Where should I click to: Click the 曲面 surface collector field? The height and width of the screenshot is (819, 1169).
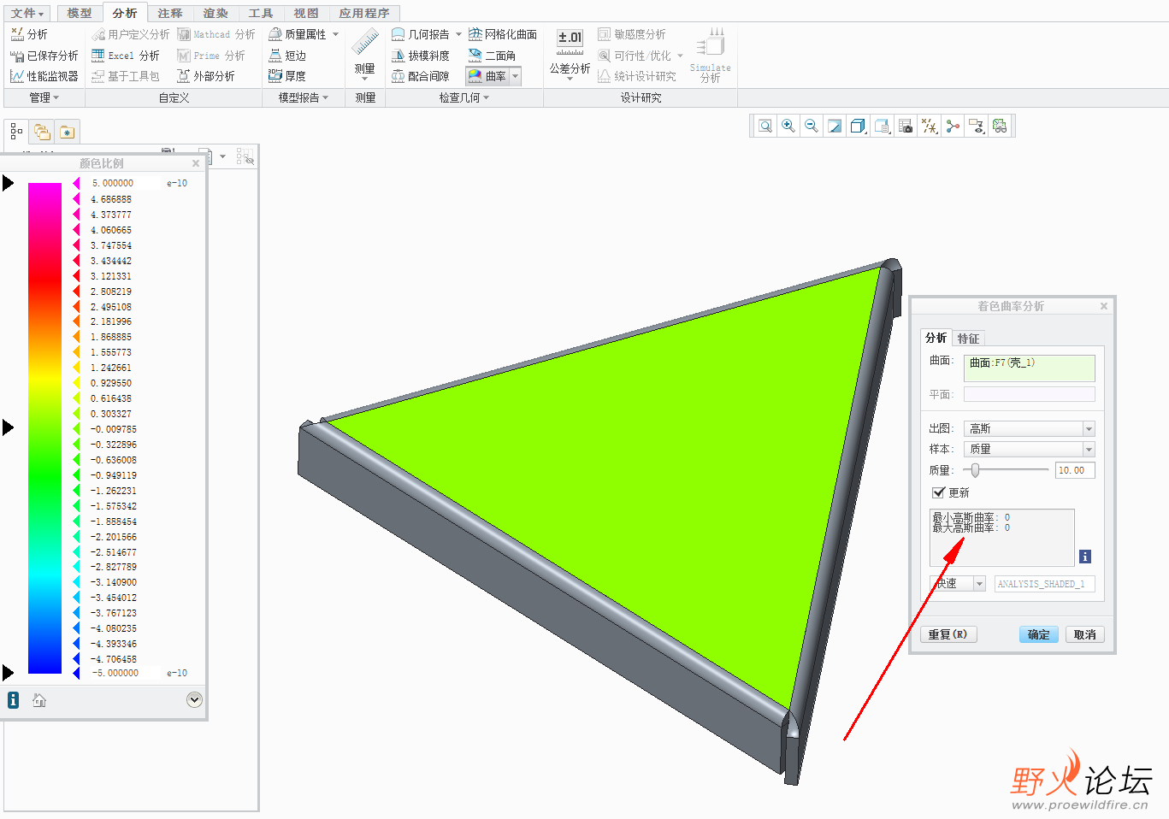tap(1029, 368)
